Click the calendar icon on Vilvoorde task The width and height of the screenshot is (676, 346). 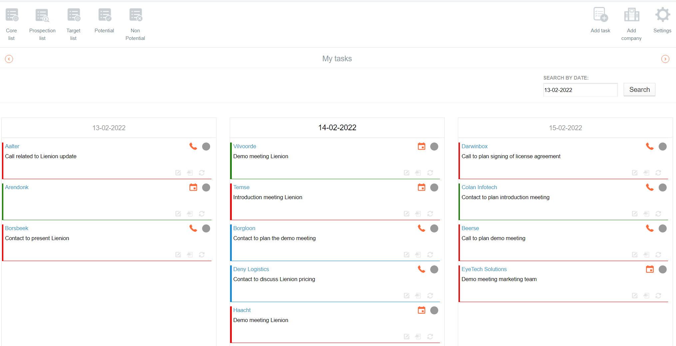click(x=421, y=147)
